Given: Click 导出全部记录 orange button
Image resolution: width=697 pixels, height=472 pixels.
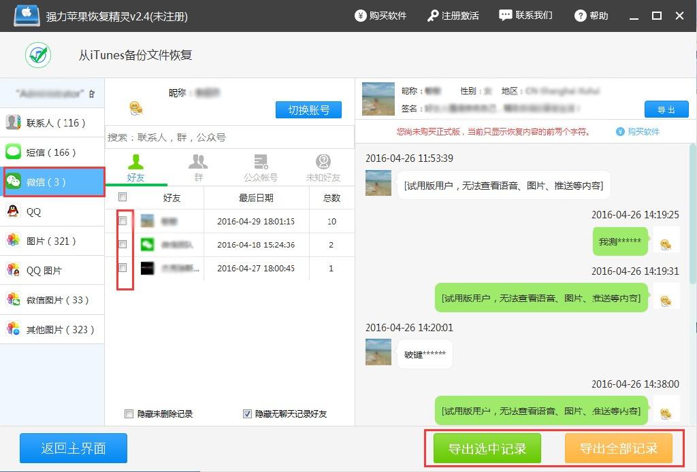Looking at the screenshot, I should (x=618, y=448).
